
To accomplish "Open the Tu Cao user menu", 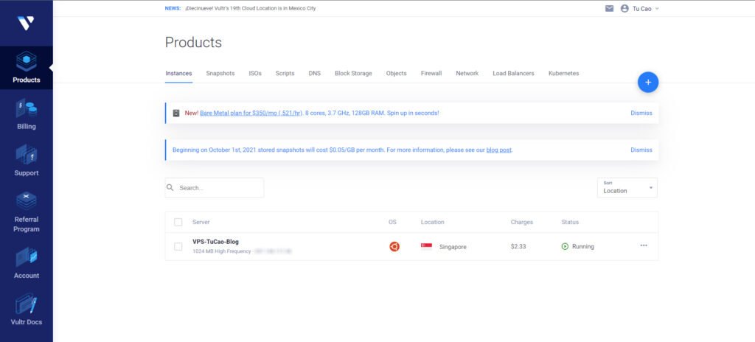I will tap(639, 9).
